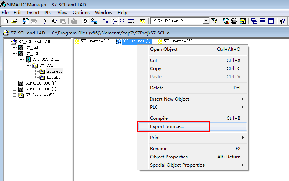The height and width of the screenshot is (181, 289).
Task: Toggle the Online view toolbar icon
Action: [85, 21]
